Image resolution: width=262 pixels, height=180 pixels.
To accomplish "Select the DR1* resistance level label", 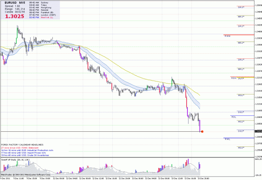I will pyautogui.click(x=241, y=60).
